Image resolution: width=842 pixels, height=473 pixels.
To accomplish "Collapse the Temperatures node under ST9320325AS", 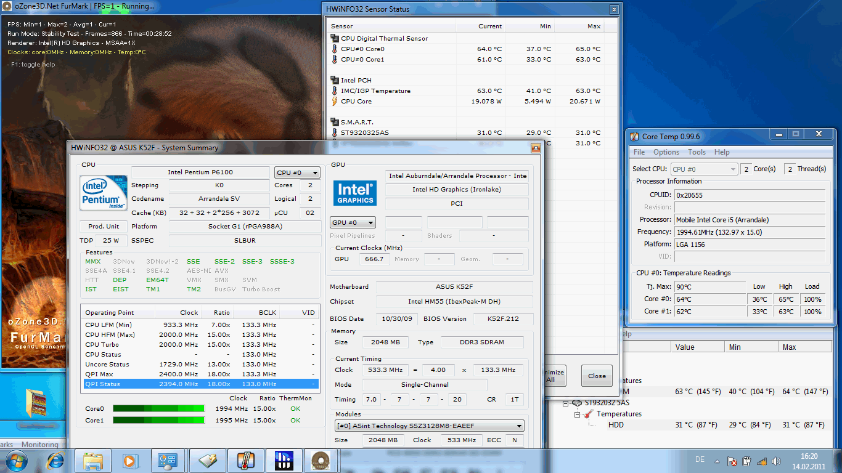I will (578, 414).
